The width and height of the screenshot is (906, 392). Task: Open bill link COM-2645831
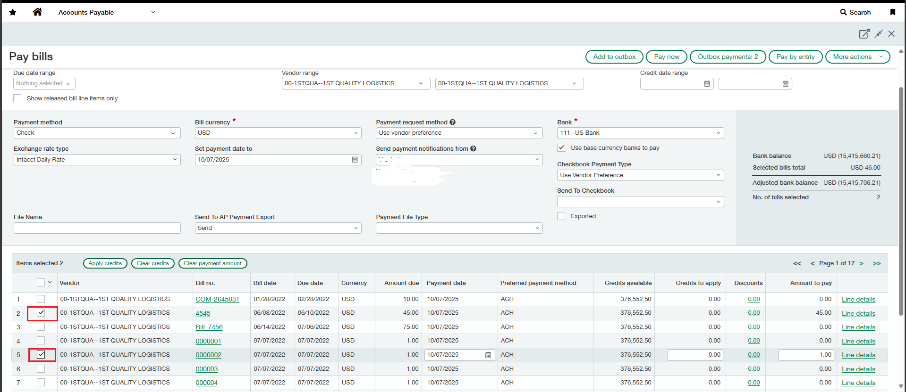[x=217, y=300]
